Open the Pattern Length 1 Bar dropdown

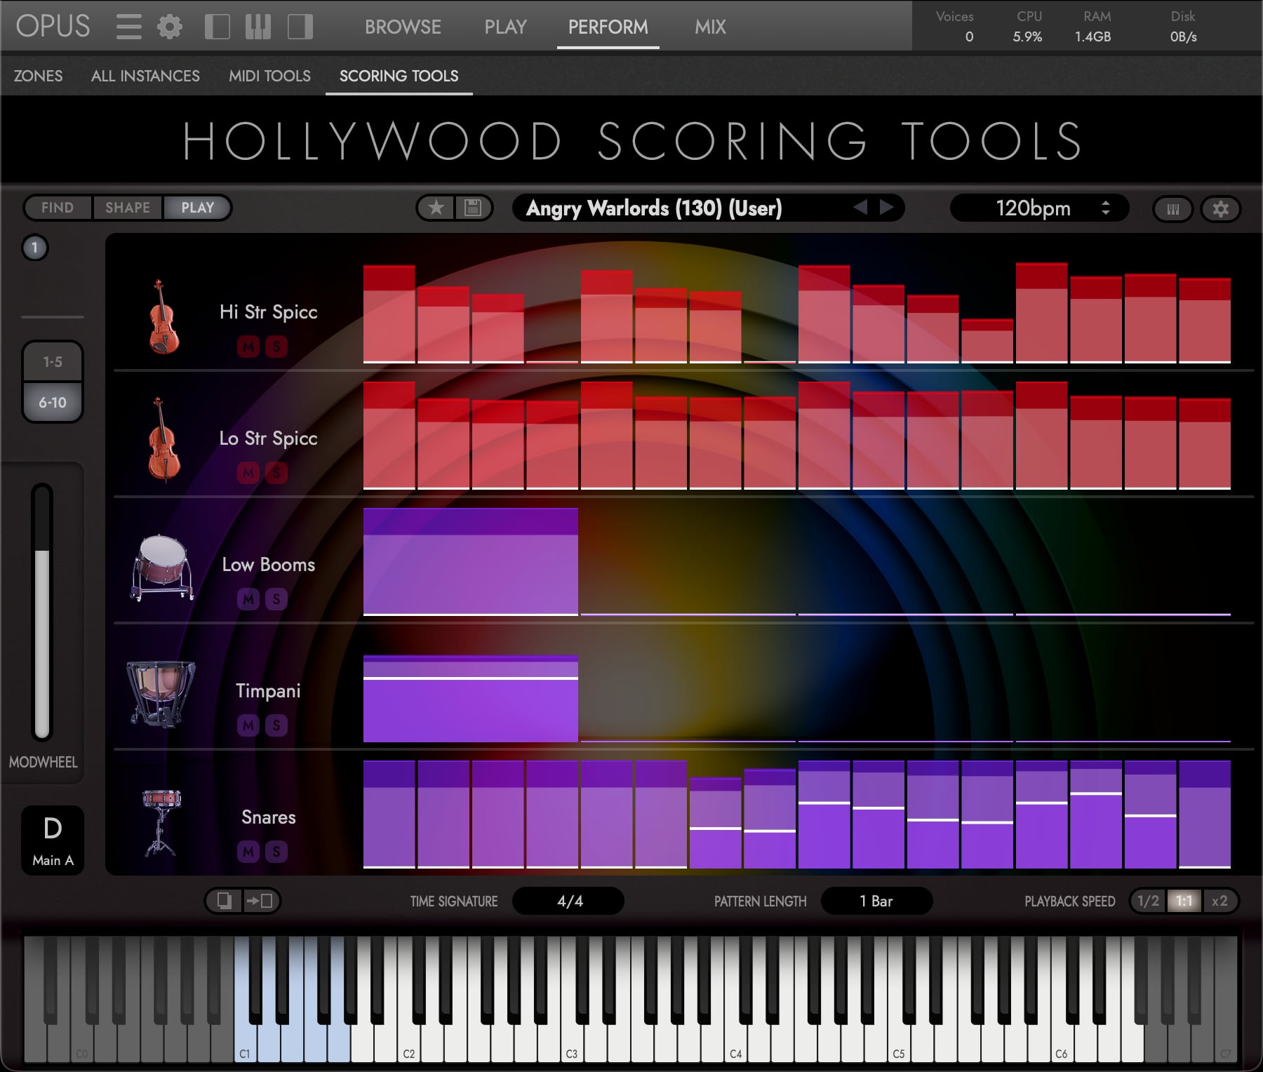coord(876,901)
